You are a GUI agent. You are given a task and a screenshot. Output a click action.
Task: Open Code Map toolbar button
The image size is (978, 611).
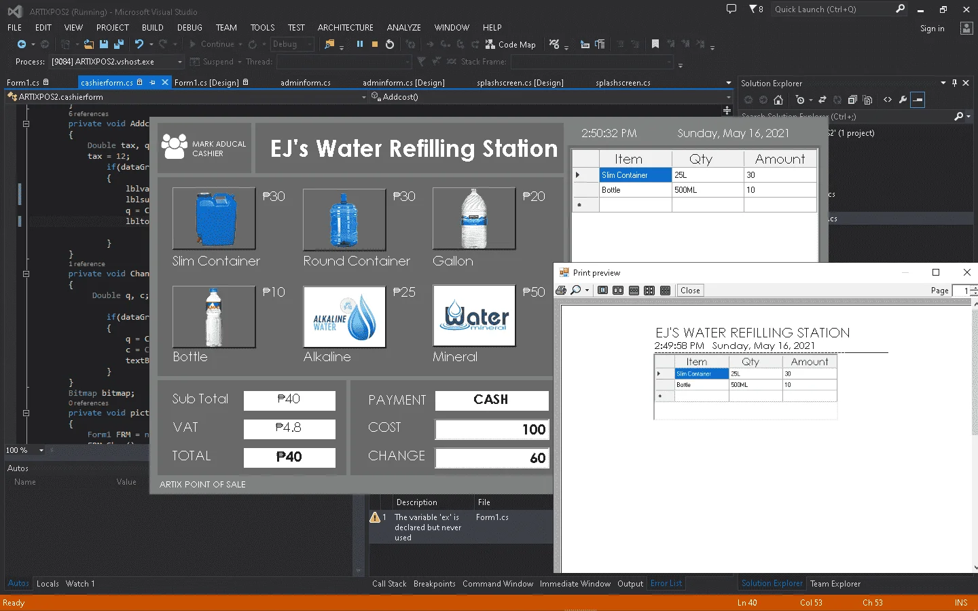pos(511,44)
